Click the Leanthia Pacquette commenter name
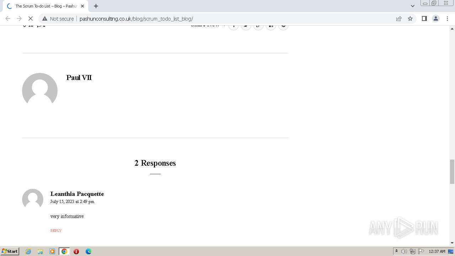 click(77, 194)
